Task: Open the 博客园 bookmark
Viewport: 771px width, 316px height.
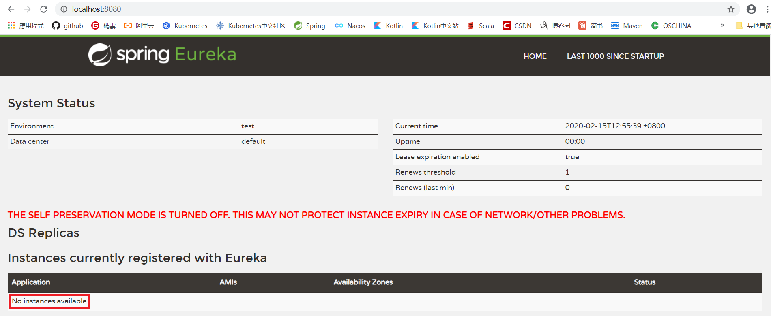Action: point(555,26)
